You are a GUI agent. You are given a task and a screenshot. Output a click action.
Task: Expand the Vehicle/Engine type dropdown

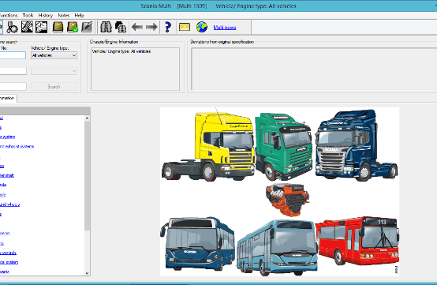[54, 55]
